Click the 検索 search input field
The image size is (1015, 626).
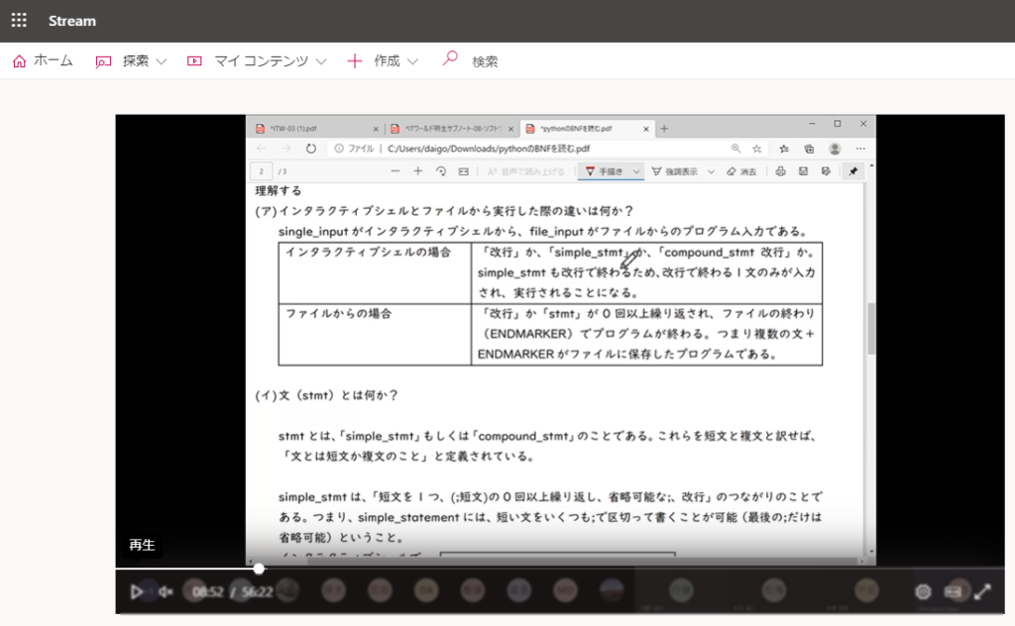(x=486, y=61)
